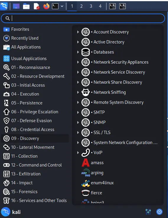Screen dimensions: 168x218
Task: Launch the file manager from the panel
Action: tap(26, 6)
